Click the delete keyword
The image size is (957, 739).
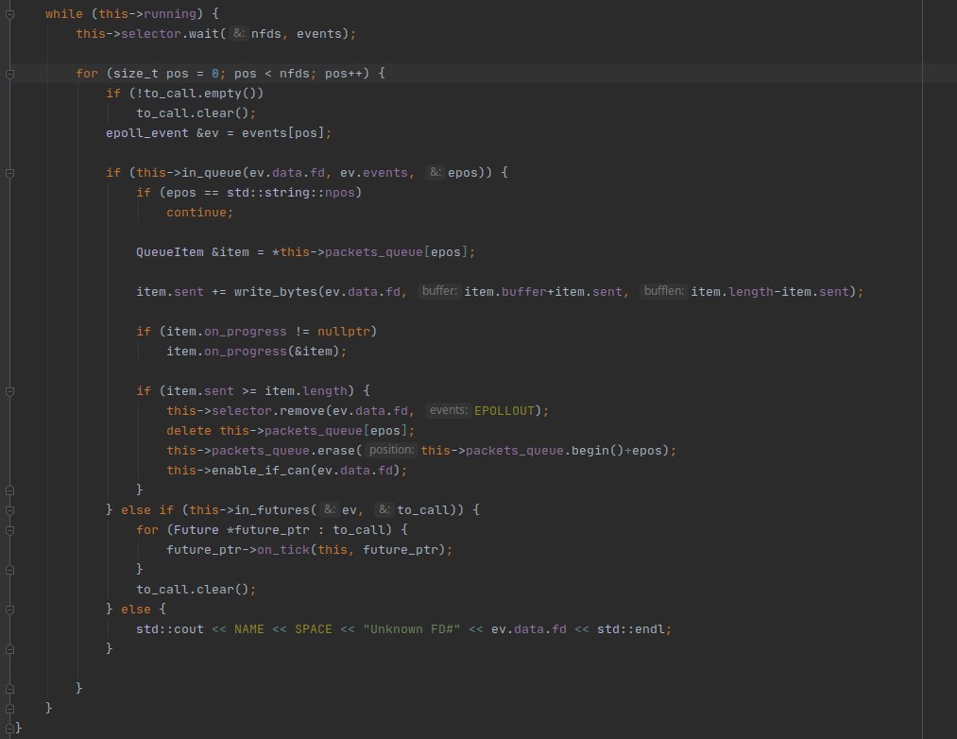[x=189, y=431]
